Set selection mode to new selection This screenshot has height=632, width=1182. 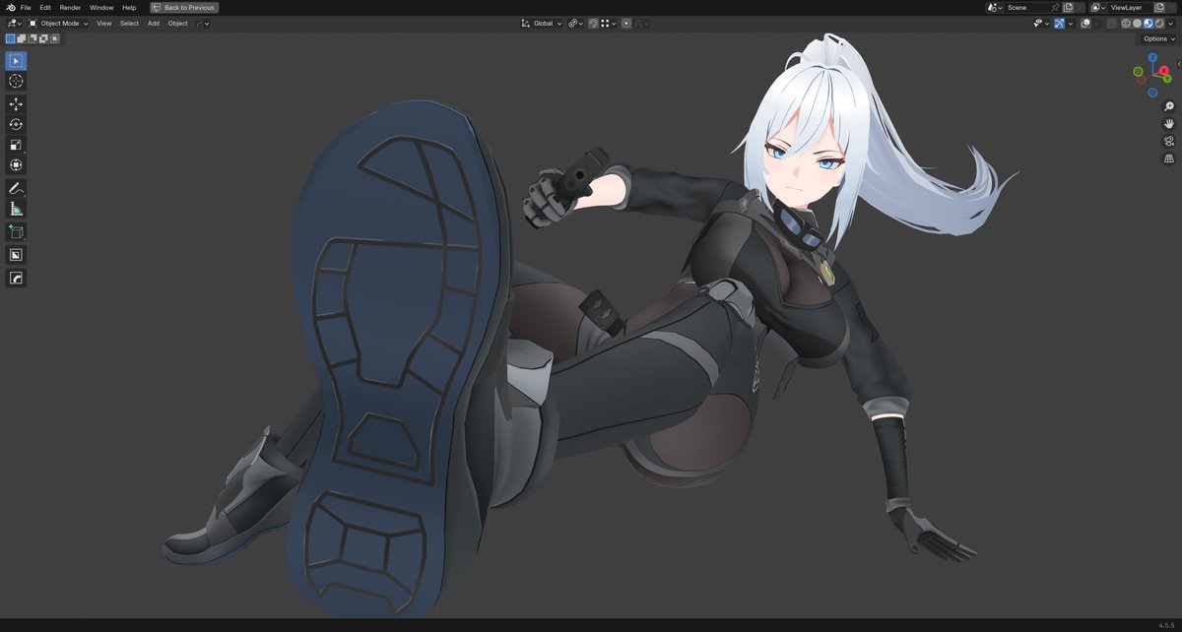[x=10, y=38]
